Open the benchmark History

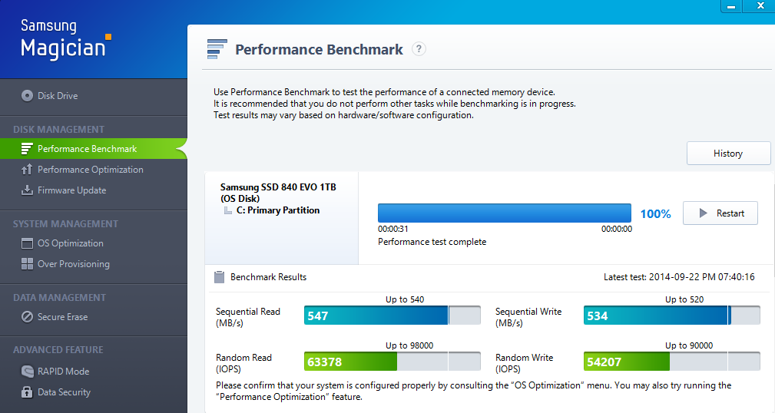click(728, 154)
